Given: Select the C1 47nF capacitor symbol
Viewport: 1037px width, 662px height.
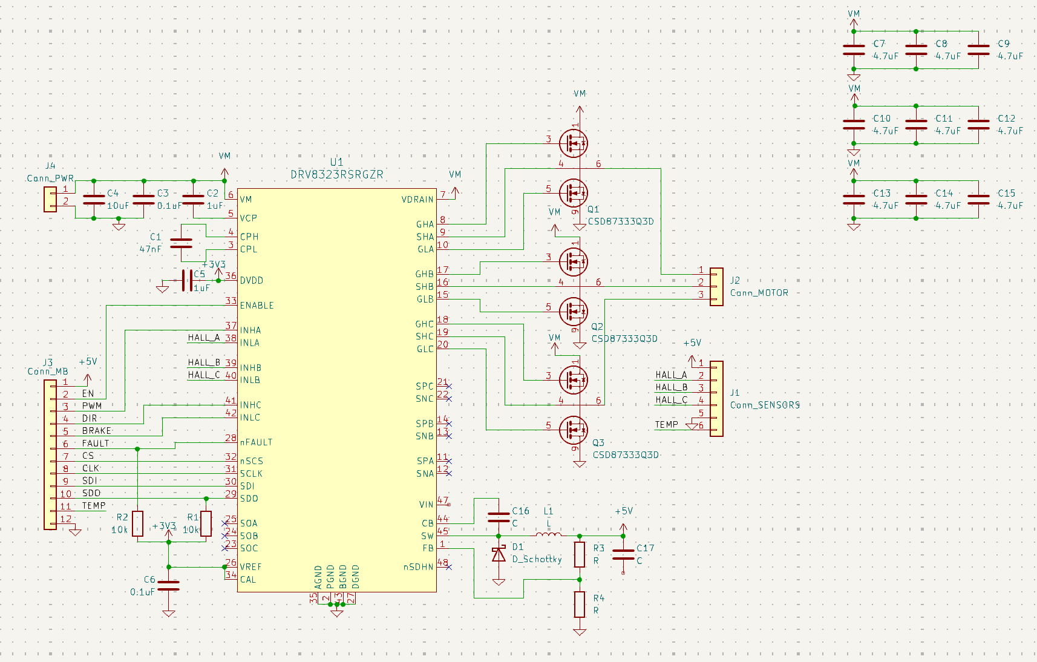Looking at the screenshot, I should click(181, 243).
